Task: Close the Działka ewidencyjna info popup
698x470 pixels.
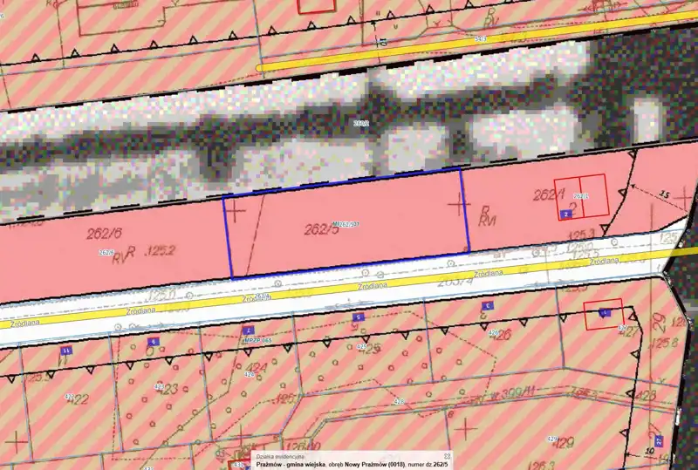Action: pyautogui.click(x=447, y=456)
